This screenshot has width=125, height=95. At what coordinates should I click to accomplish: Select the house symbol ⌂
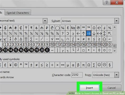(104, 39)
